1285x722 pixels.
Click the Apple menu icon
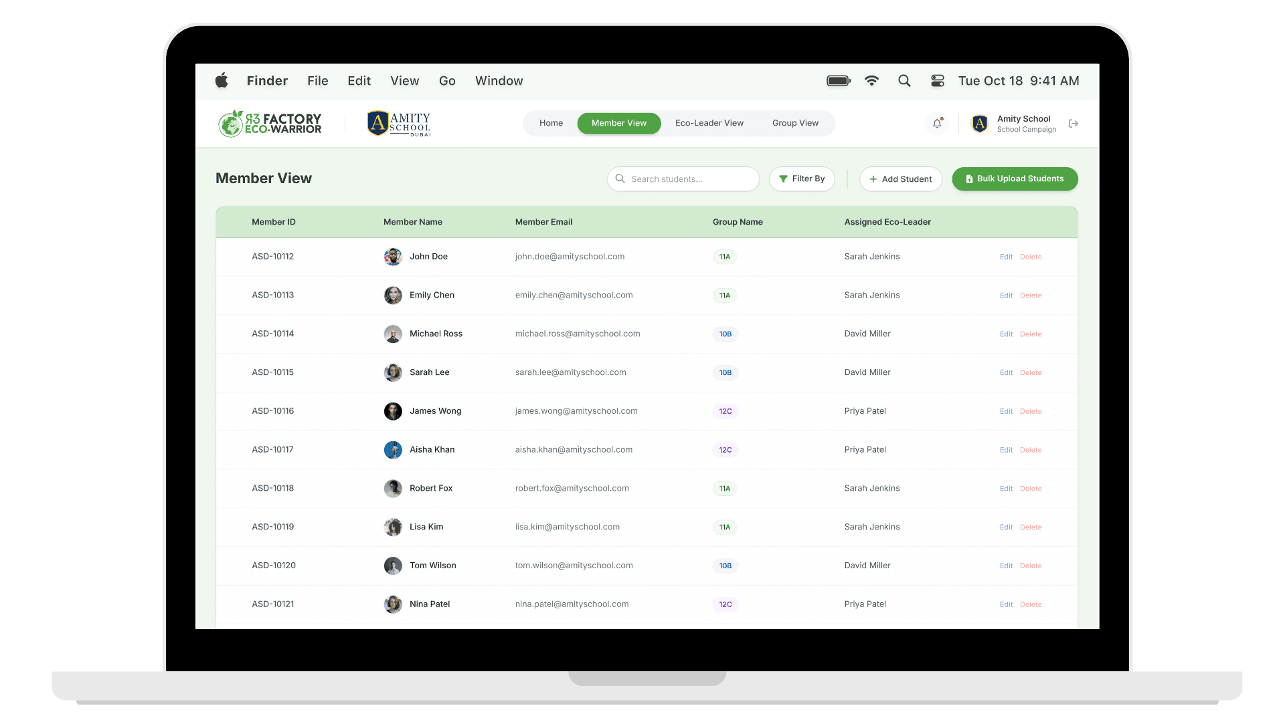tap(222, 81)
